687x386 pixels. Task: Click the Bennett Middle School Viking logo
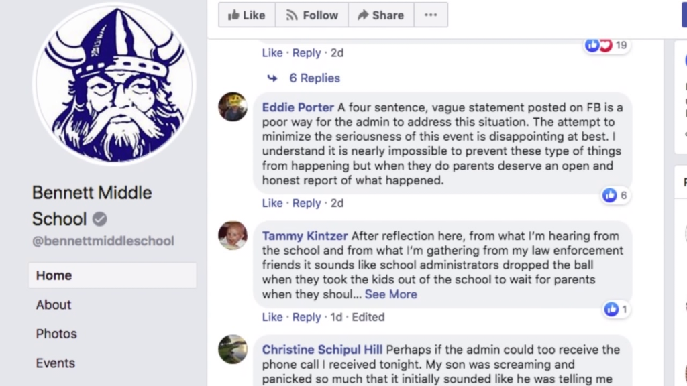pos(114,84)
